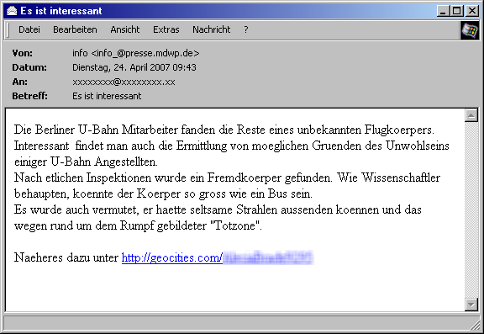
Task: Click the word "Fremdkoerper" in message body
Action: click(245, 178)
